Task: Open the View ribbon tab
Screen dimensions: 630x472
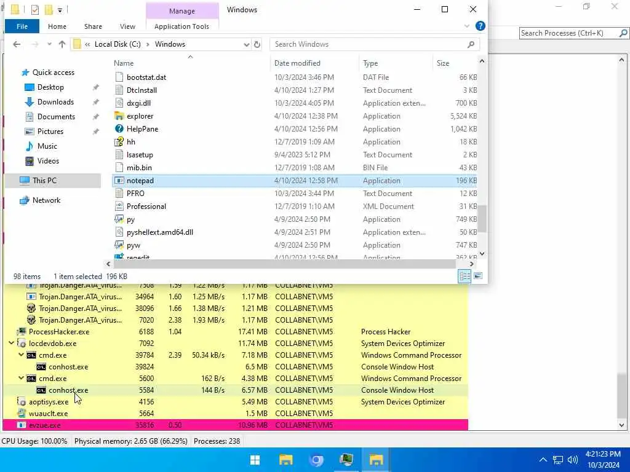Action: pyautogui.click(x=127, y=26)
